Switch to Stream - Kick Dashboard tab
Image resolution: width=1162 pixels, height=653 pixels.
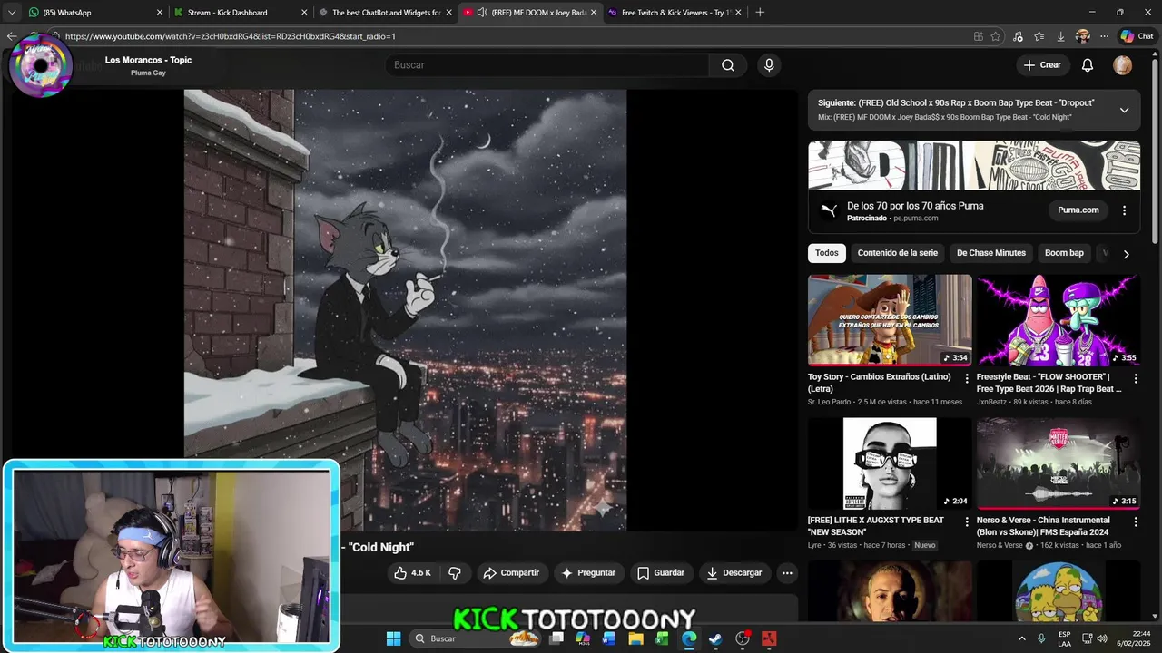[240, 13]
